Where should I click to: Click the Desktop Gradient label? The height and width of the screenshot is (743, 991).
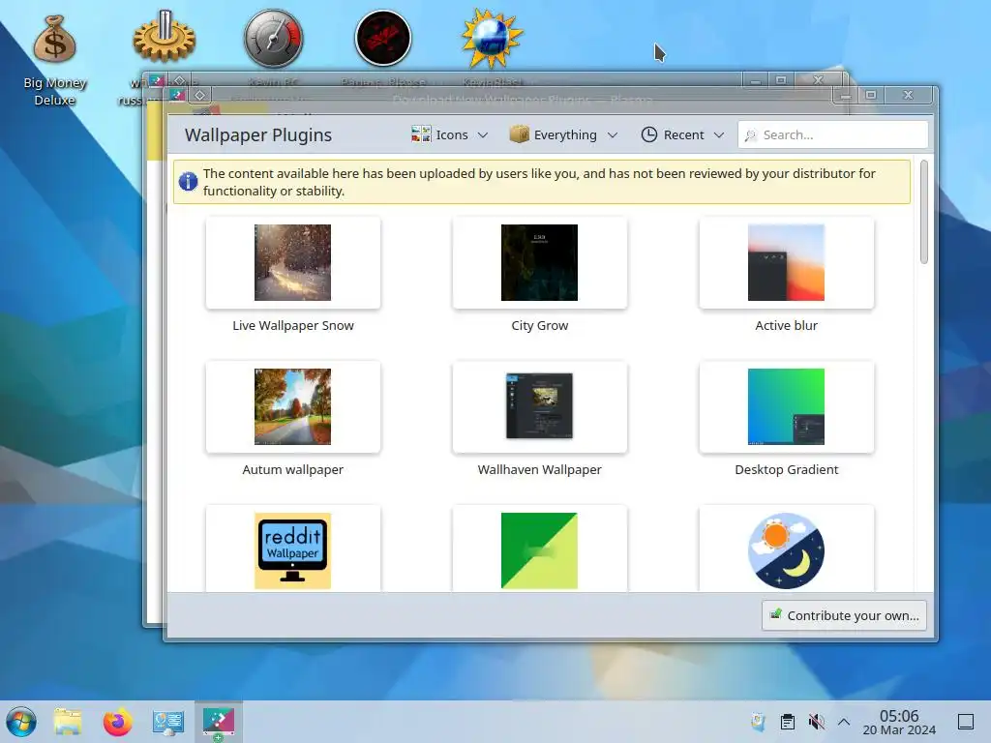tap(786, 469)
